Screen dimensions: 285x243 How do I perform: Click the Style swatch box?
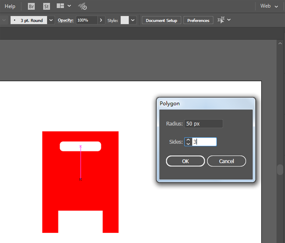(x=125, y=20)
